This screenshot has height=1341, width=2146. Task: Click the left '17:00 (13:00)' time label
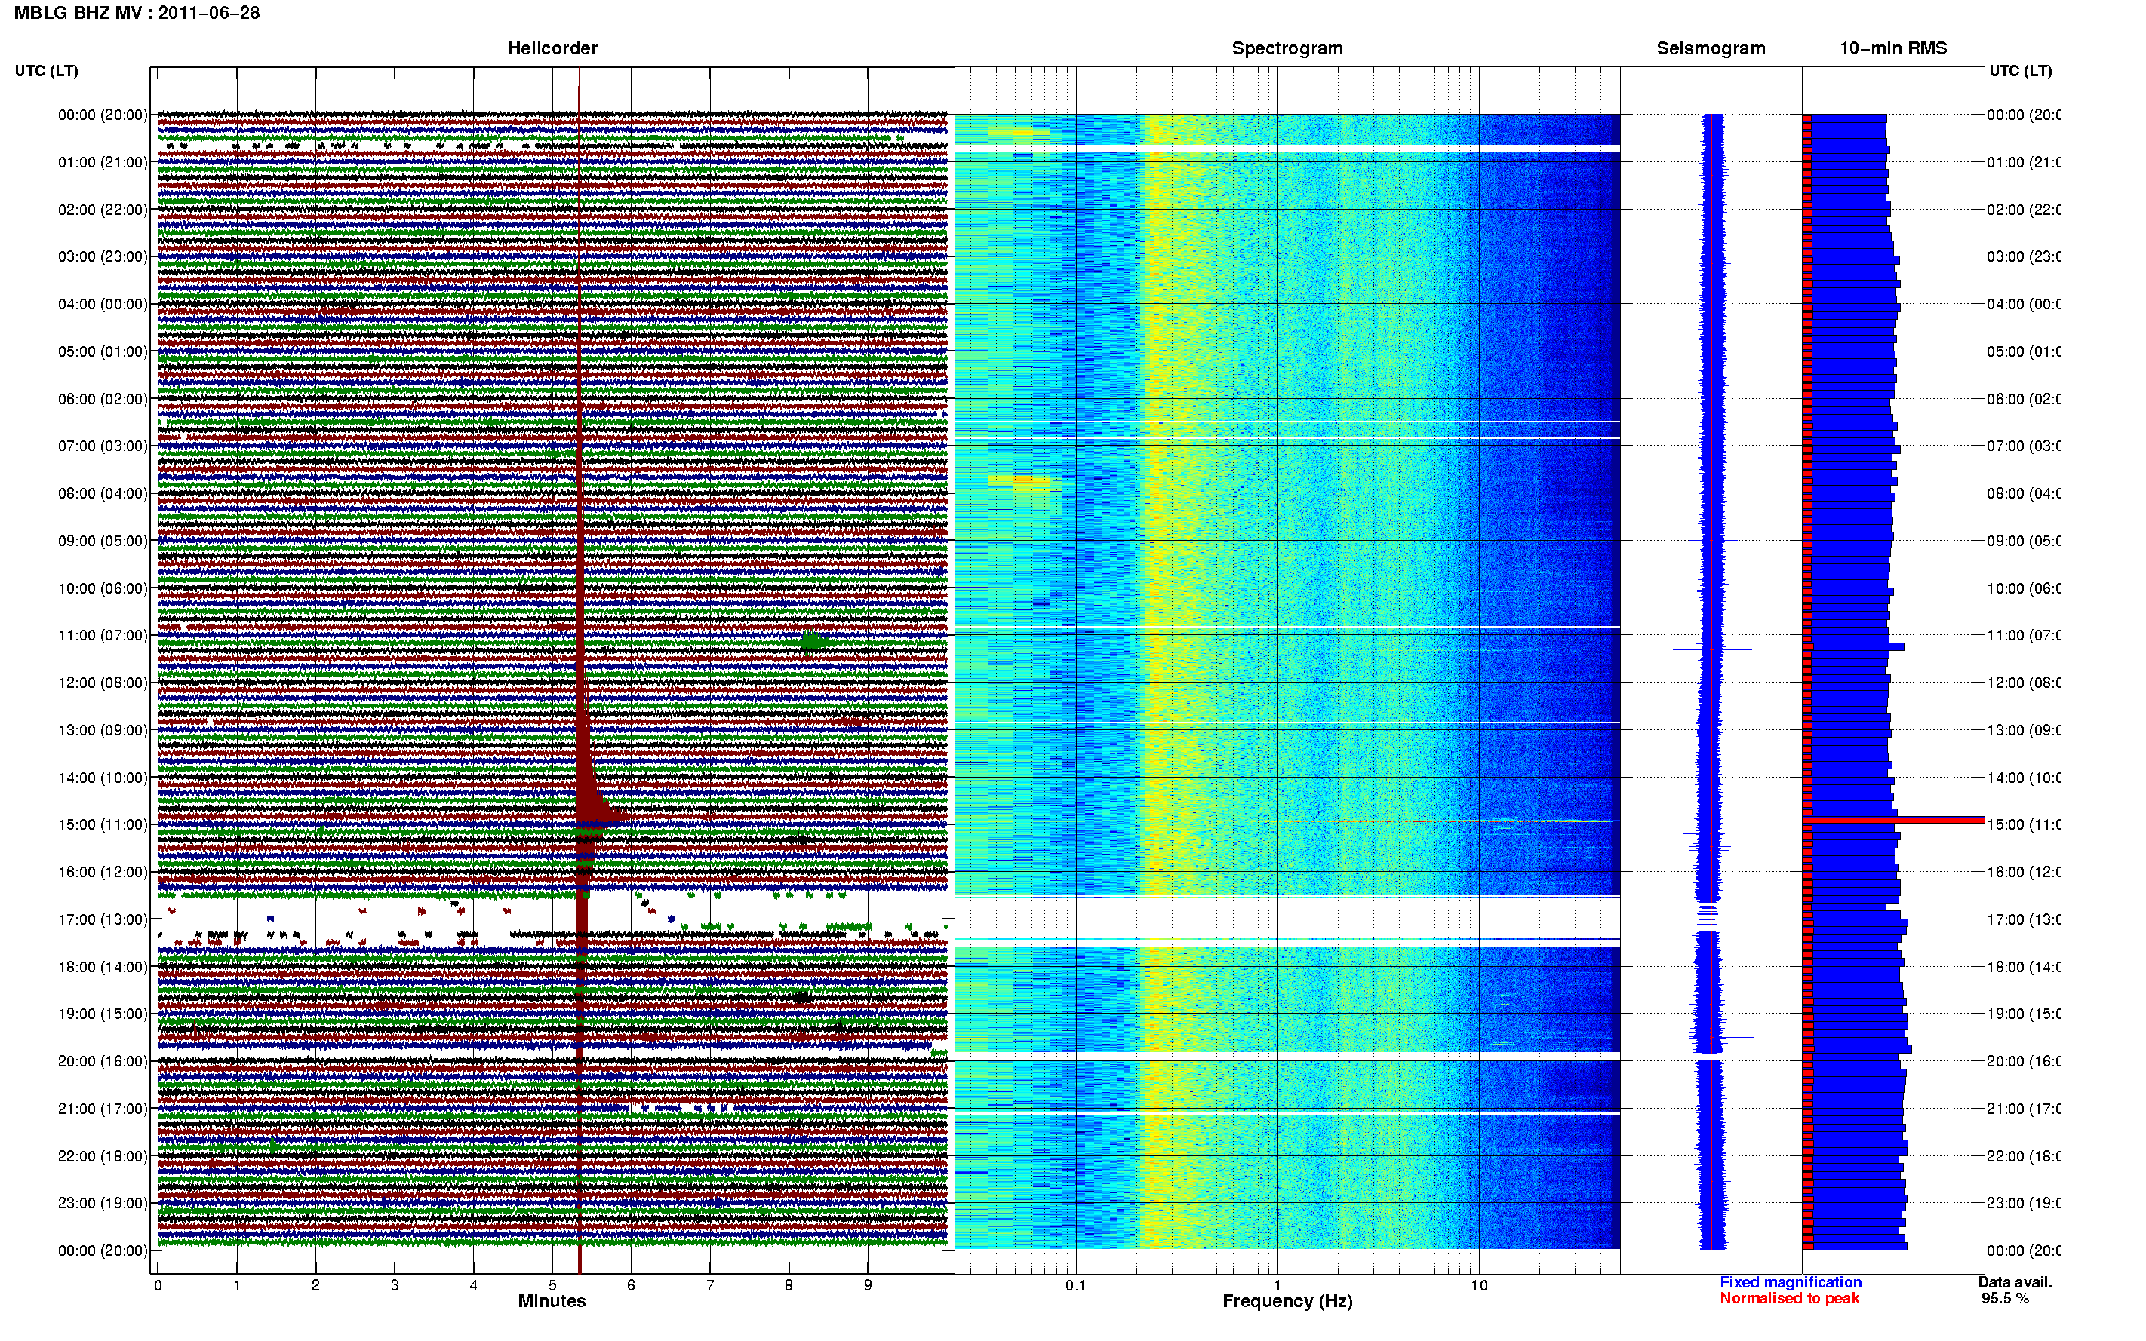pyautogui.click(x=103, y=919)
